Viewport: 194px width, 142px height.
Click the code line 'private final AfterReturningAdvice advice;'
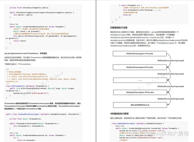(x=29, y=8)
